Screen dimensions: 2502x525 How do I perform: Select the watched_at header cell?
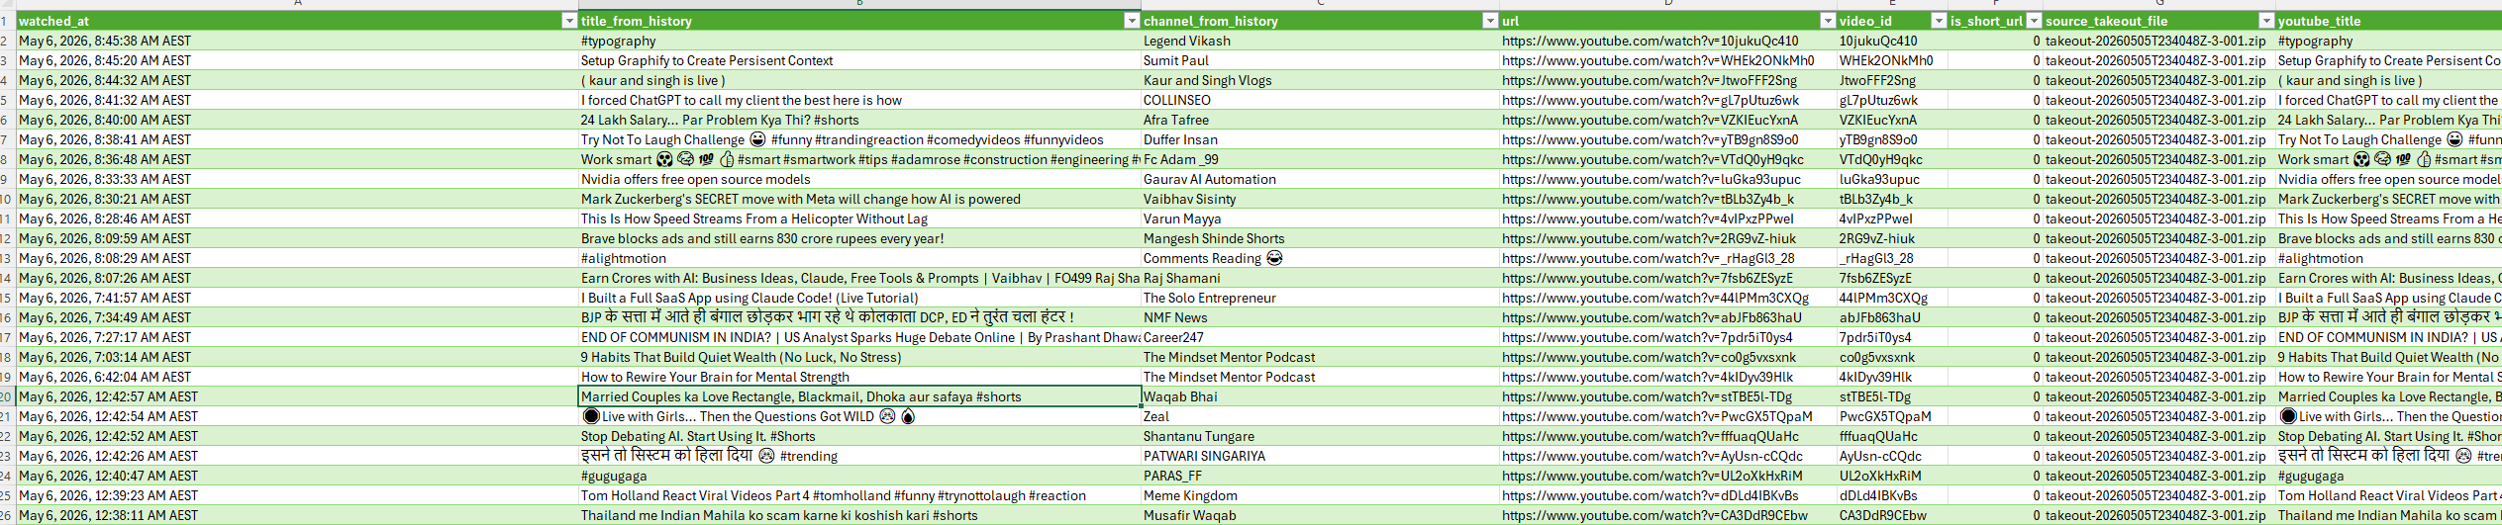[x=297, y=21]
